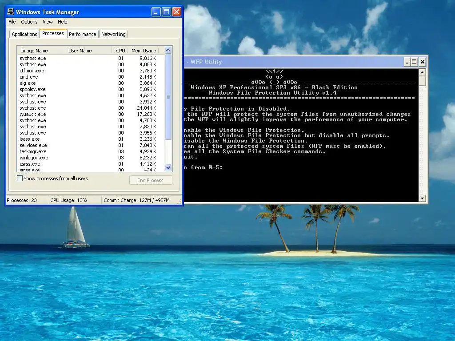Click the End Process button

point(151,180)
